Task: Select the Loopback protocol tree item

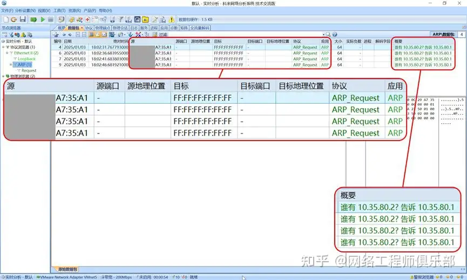Action: click(x=26, y=59)
